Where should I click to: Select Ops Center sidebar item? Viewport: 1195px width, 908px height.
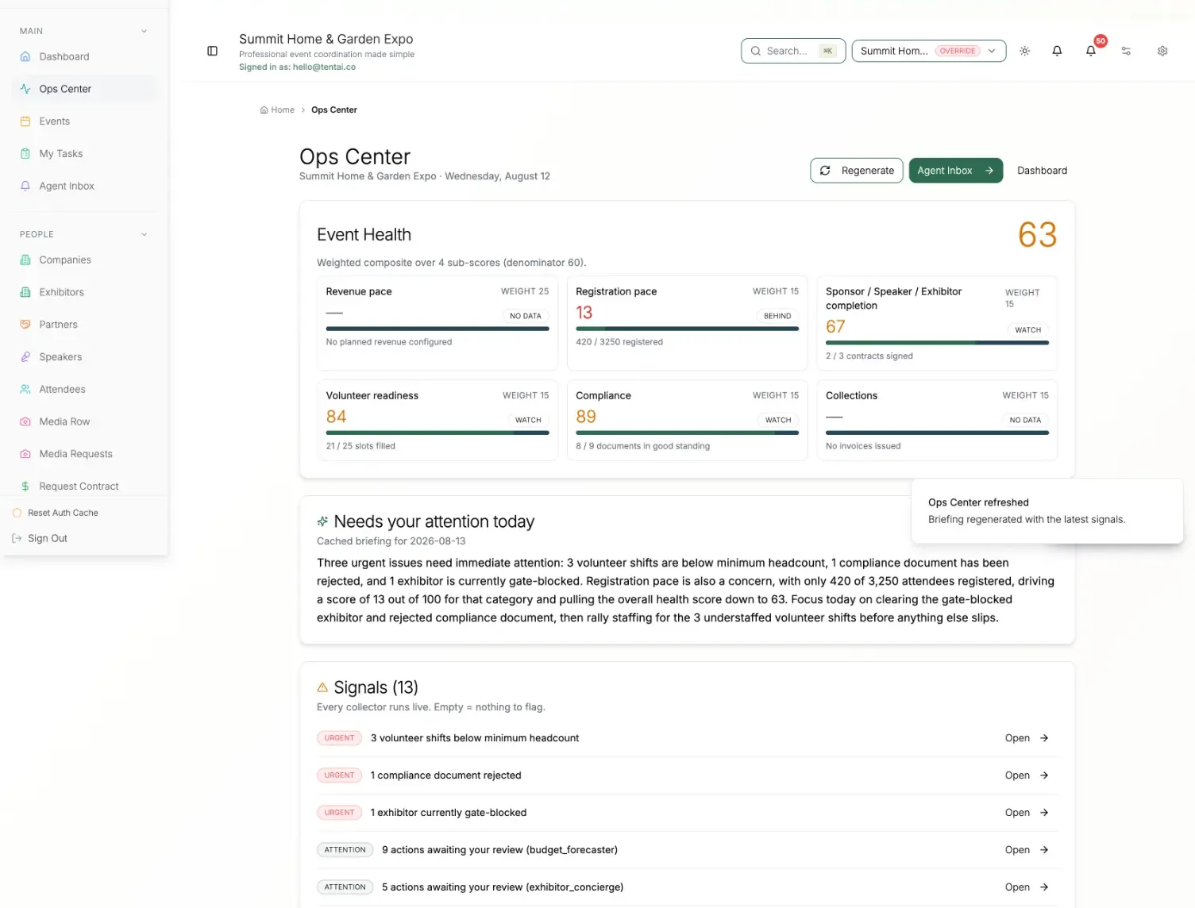[x=84, y=89]
